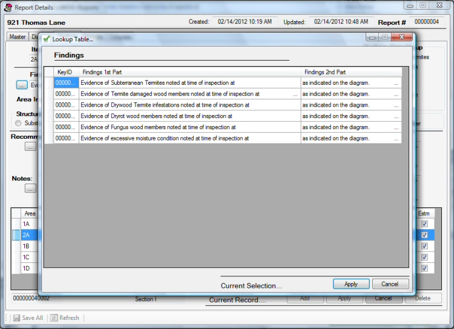Screen dimensions: 454x329
Task: Click Cancel in the Lookup Table dialog
Action: tap(390, 284)
